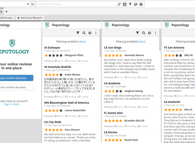
Task: Focus the Compose message field
Action: [77, 4]
